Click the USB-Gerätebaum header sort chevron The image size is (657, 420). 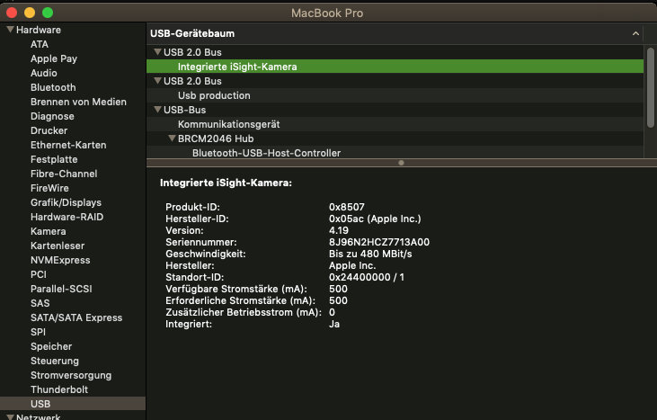coord(636,33)
